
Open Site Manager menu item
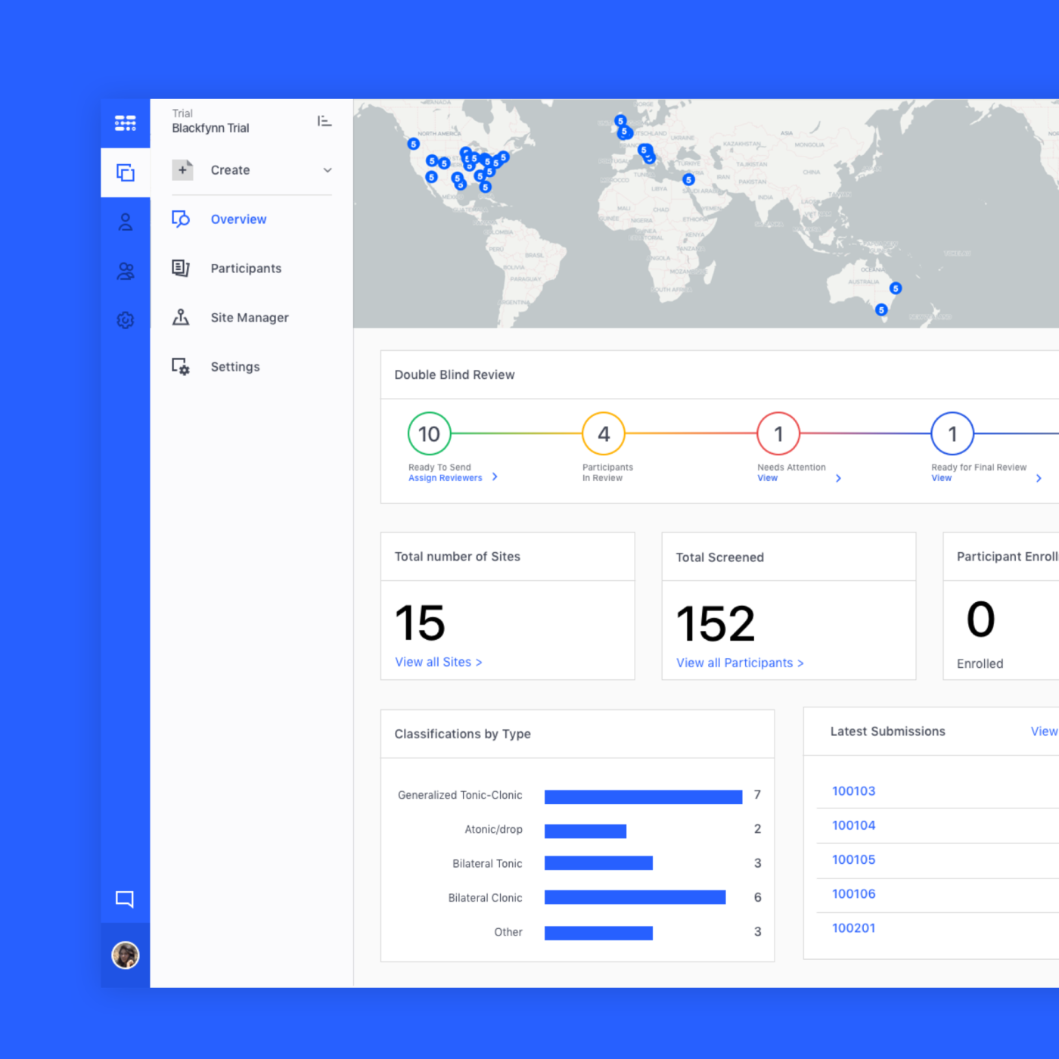pos(250,318)
